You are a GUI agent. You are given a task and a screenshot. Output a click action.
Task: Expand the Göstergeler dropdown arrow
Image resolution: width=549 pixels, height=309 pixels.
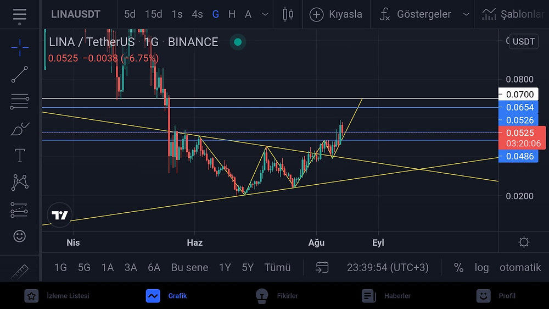466,14
